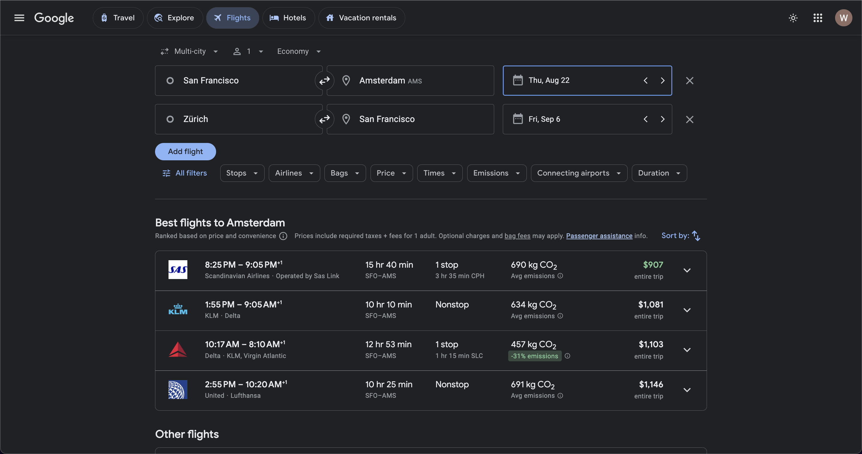The height and width of the screenshot is (454, 862).
Task: Open the Bags filter
Action: [345, 173]
